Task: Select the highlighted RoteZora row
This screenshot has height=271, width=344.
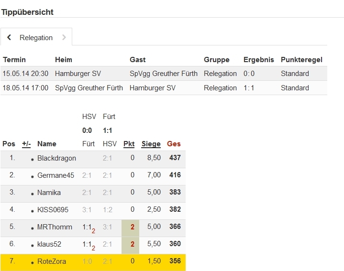Action: click(x=93, y=262)
